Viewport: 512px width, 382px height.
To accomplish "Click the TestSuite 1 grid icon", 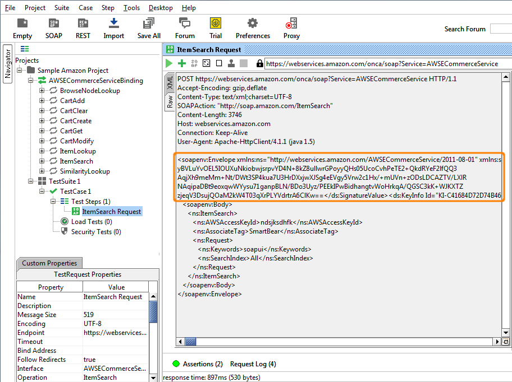I will pyautogui.click(x=42, y=181).
